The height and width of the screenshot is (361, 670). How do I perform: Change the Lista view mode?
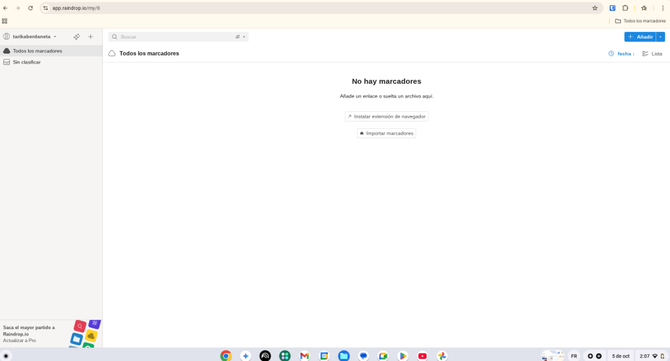point(652,54)
